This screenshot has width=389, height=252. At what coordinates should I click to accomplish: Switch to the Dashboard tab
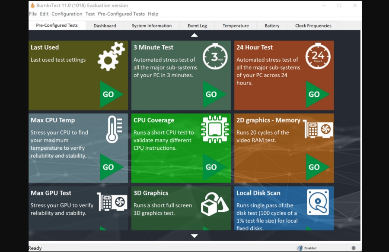105,26
